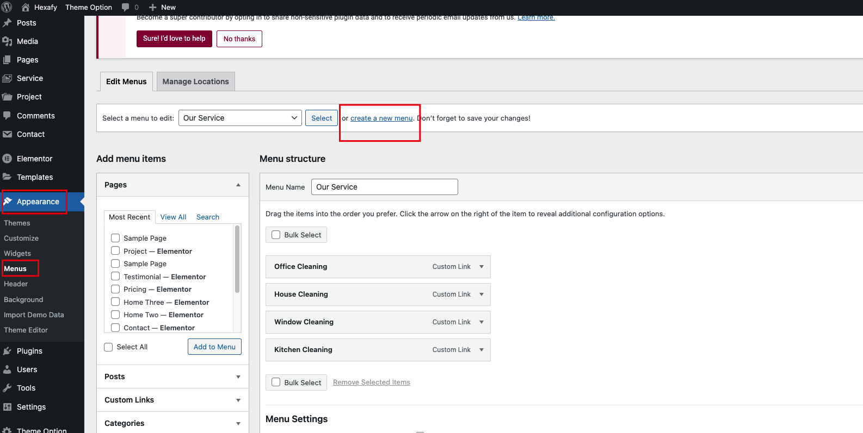
Task: Check Home Two — Elementor checkbox
Action: [x=115, y=315]
